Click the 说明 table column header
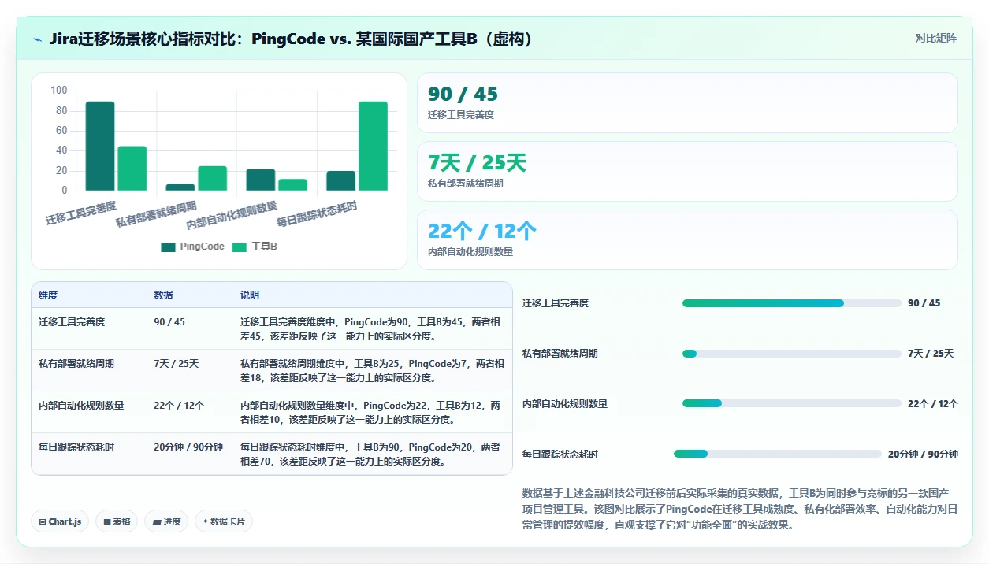The width and height of the screenshot is (989, 564). (x=250, y=295)
